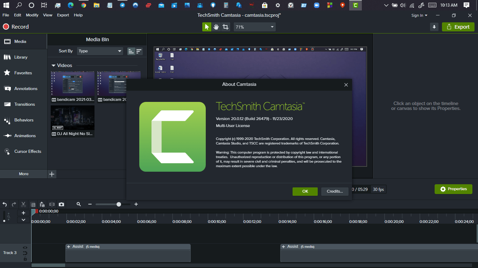This screenshot has width=478, height=268.
Task: Click the 30 fps frame rate indicator
Action: tap(378, 189)
